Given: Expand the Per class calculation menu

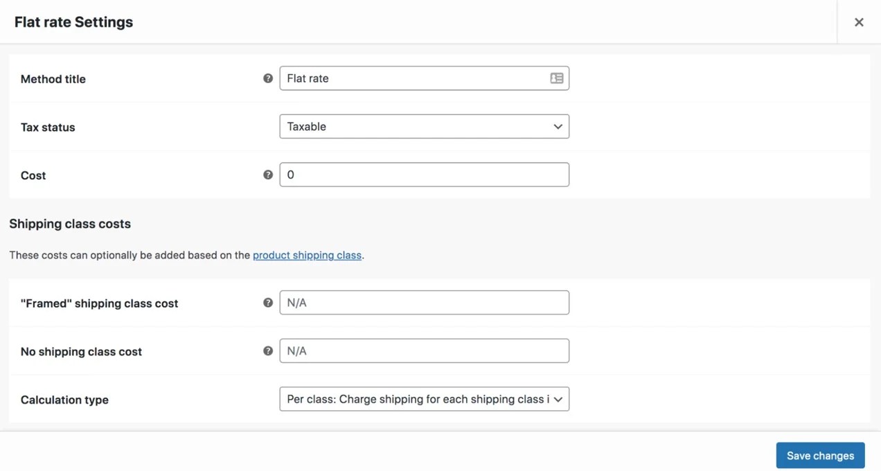Looking at the screenshot, I should tap(558, 399).
